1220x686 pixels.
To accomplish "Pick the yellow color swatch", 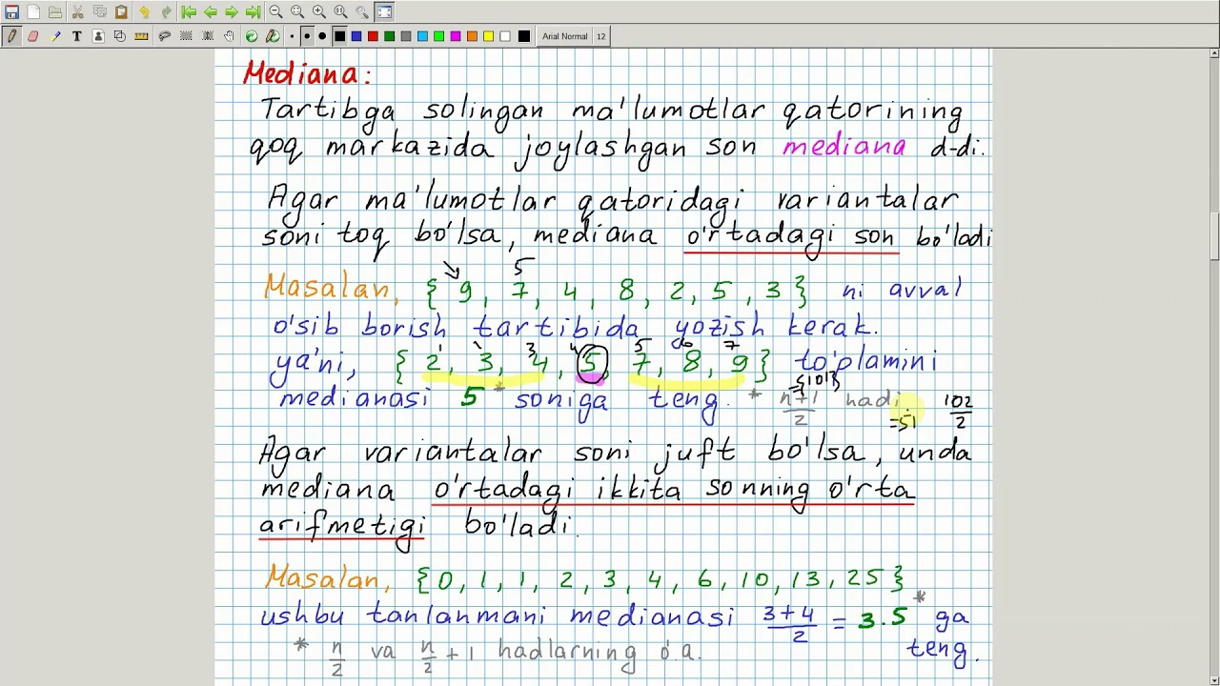I will tap(488, 36).
